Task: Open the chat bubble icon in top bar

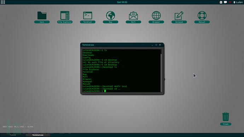Action: point(225,2)
